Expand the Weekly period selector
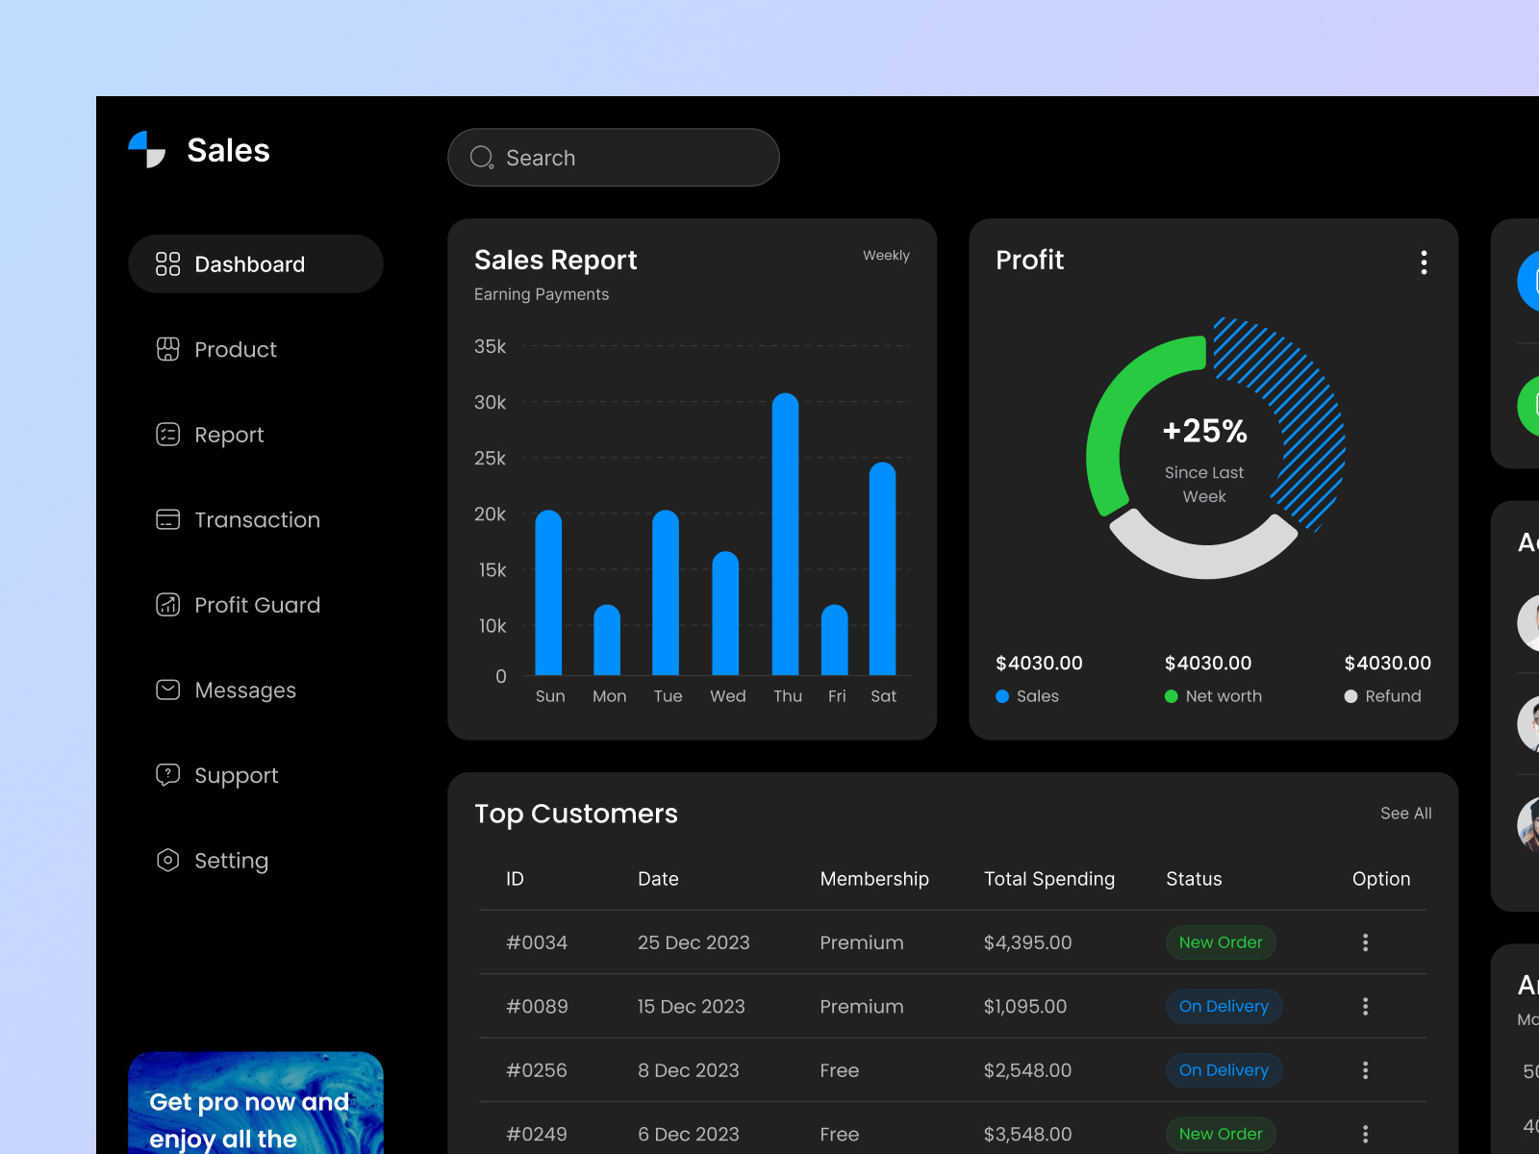The width and height of the screenshot is (1539, 1154). 885,256
